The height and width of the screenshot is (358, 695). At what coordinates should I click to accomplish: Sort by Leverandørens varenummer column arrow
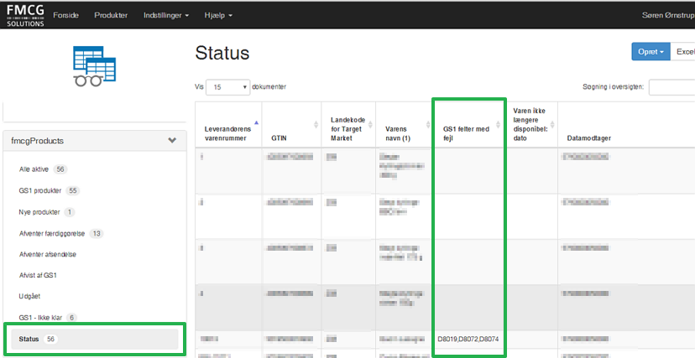tap(256, 124)
